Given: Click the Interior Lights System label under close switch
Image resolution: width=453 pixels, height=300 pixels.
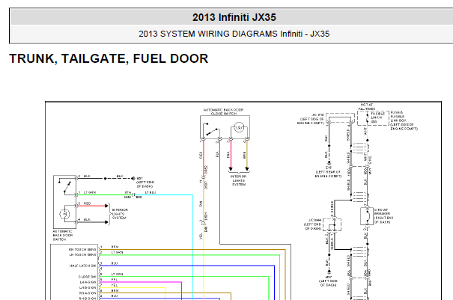Looking at the screenshot, I should pyautogui.click(x=240, y=179).
